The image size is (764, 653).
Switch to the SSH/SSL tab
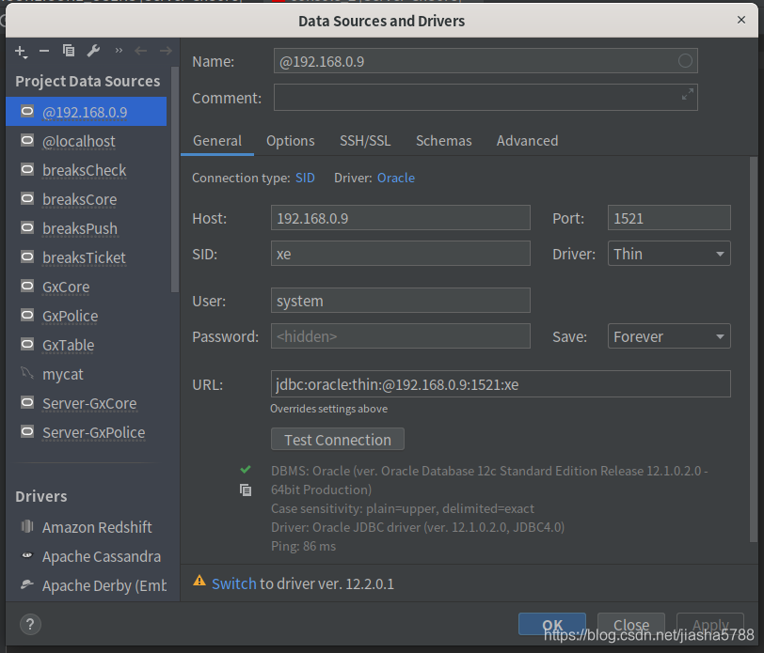(365, 141)
